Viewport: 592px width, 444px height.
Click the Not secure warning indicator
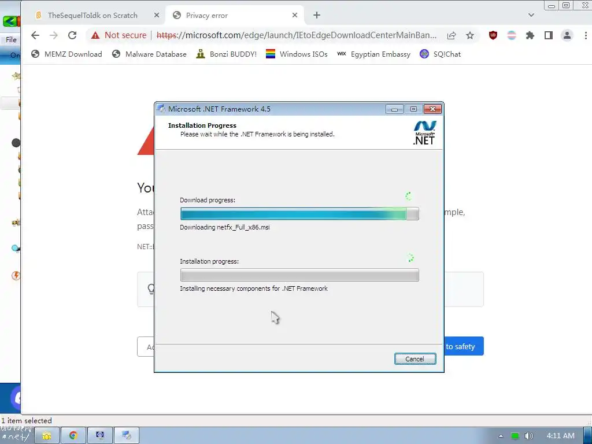[x=119, y=35]
